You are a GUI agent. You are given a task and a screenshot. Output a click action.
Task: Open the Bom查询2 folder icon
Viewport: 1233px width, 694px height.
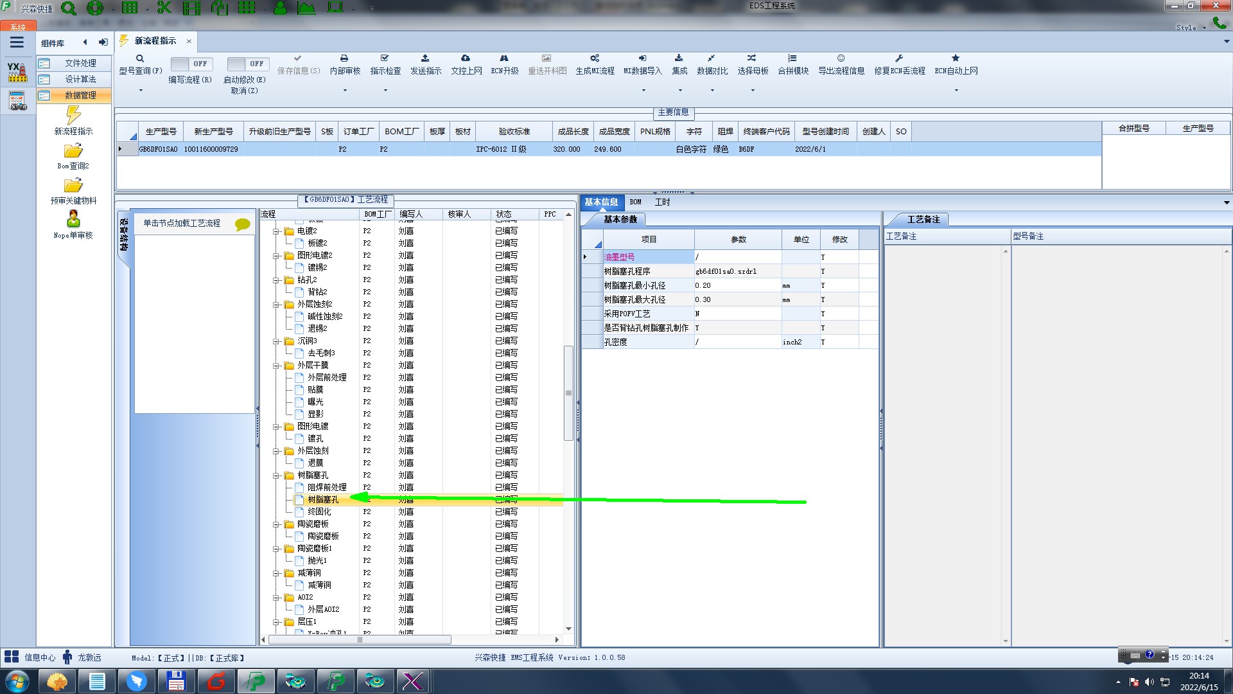(x=73, y=151)
